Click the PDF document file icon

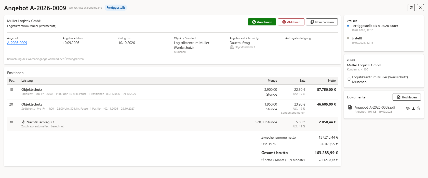pos(350,107)
